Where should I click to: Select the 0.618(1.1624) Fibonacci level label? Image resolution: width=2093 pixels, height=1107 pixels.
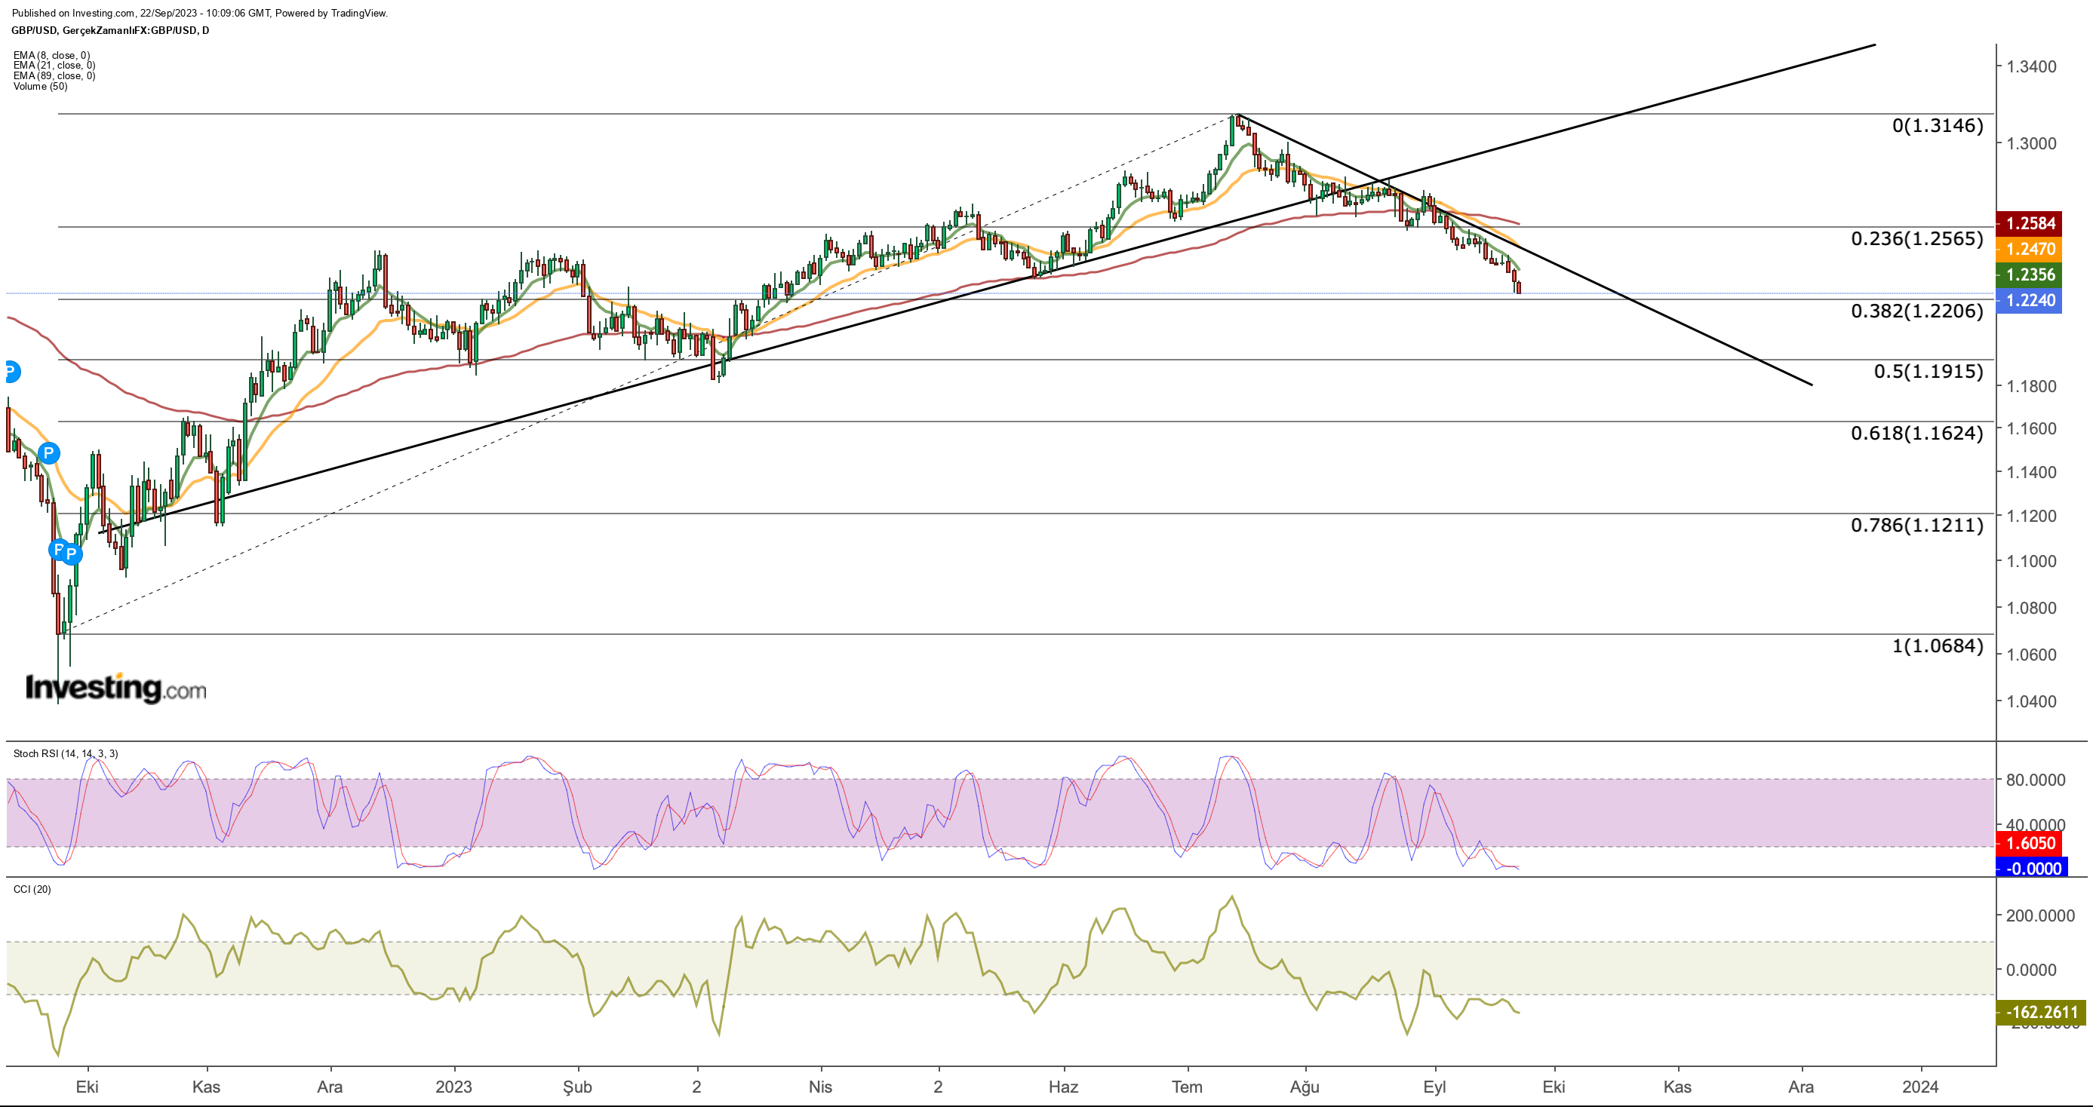1916,434
